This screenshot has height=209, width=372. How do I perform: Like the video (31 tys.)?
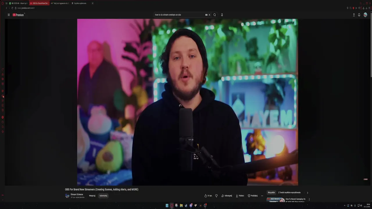click(208, 196)
